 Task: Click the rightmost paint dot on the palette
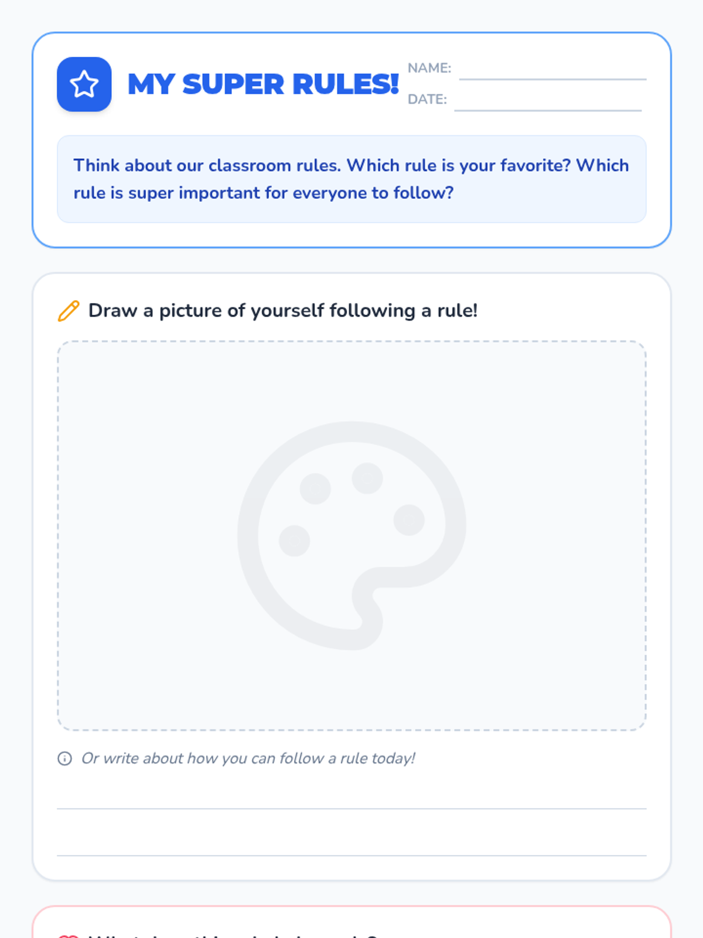409,519
